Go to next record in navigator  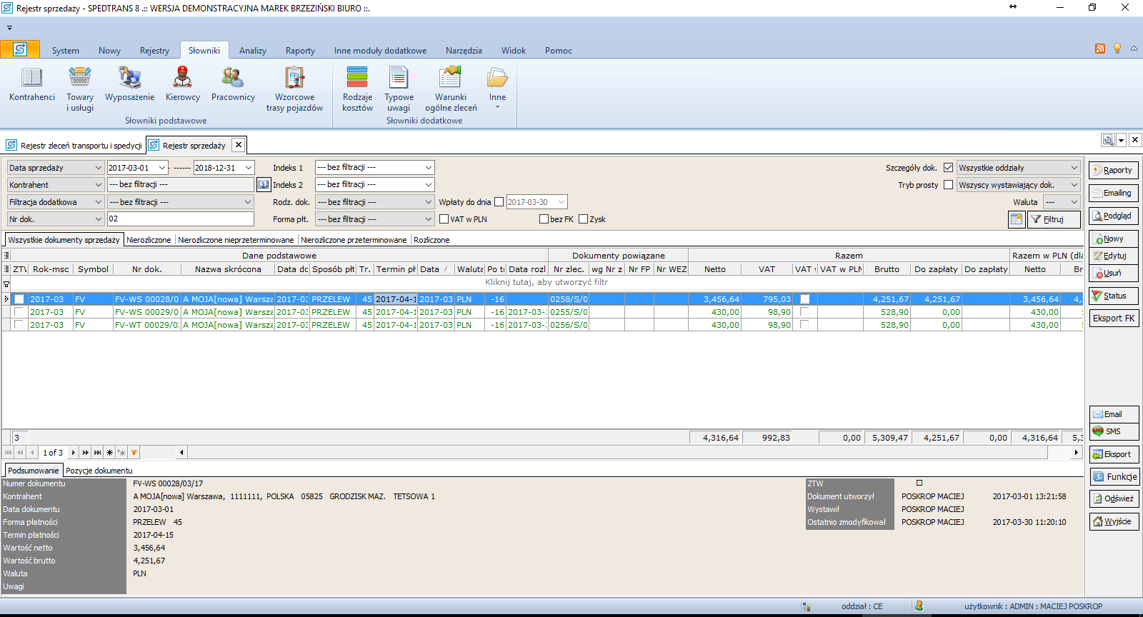(x=73, y=452)
